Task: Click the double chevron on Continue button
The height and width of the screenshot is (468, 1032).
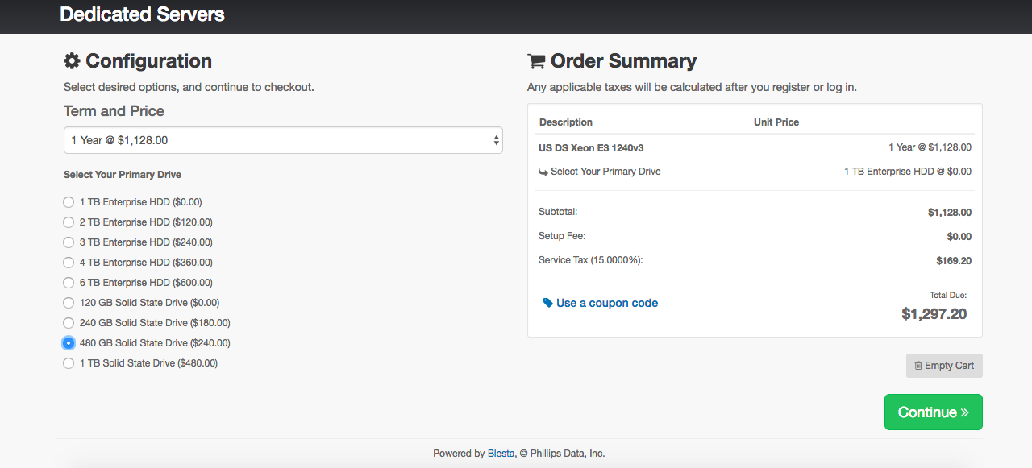Action: [964, 412]
